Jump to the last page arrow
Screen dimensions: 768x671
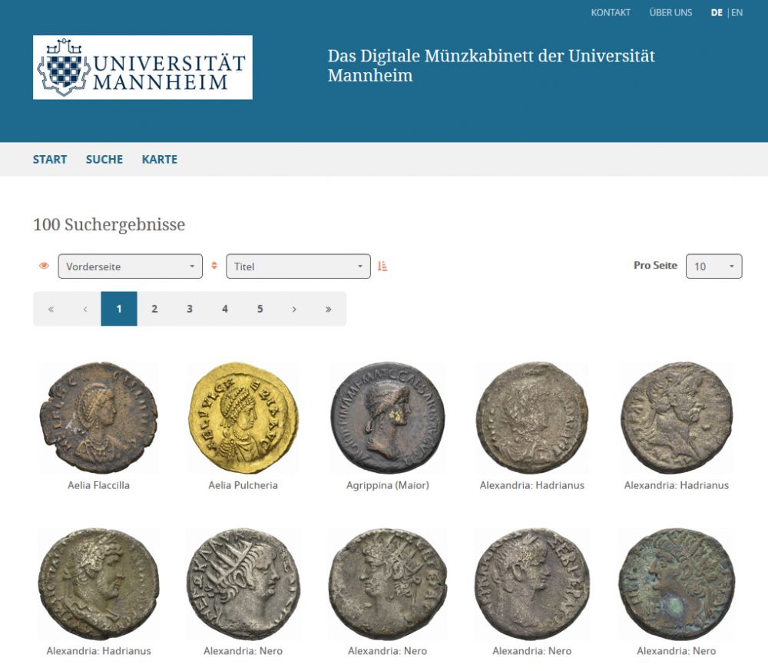[x=328, y=309]
